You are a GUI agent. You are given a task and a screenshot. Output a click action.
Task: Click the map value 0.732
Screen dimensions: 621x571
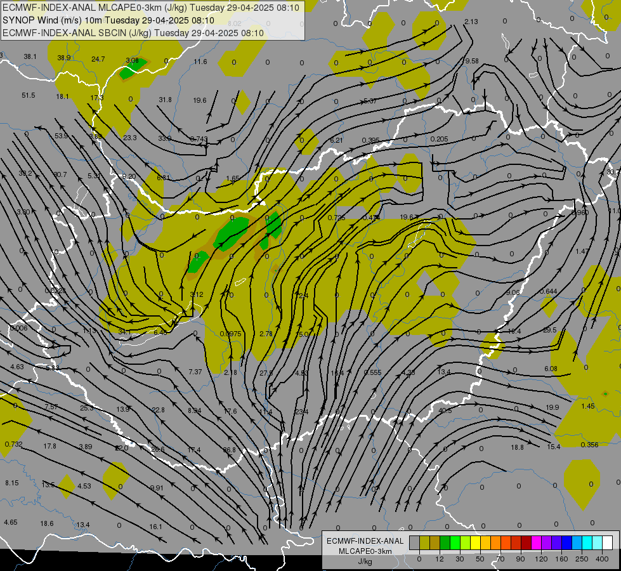click(x=14, y=444)
